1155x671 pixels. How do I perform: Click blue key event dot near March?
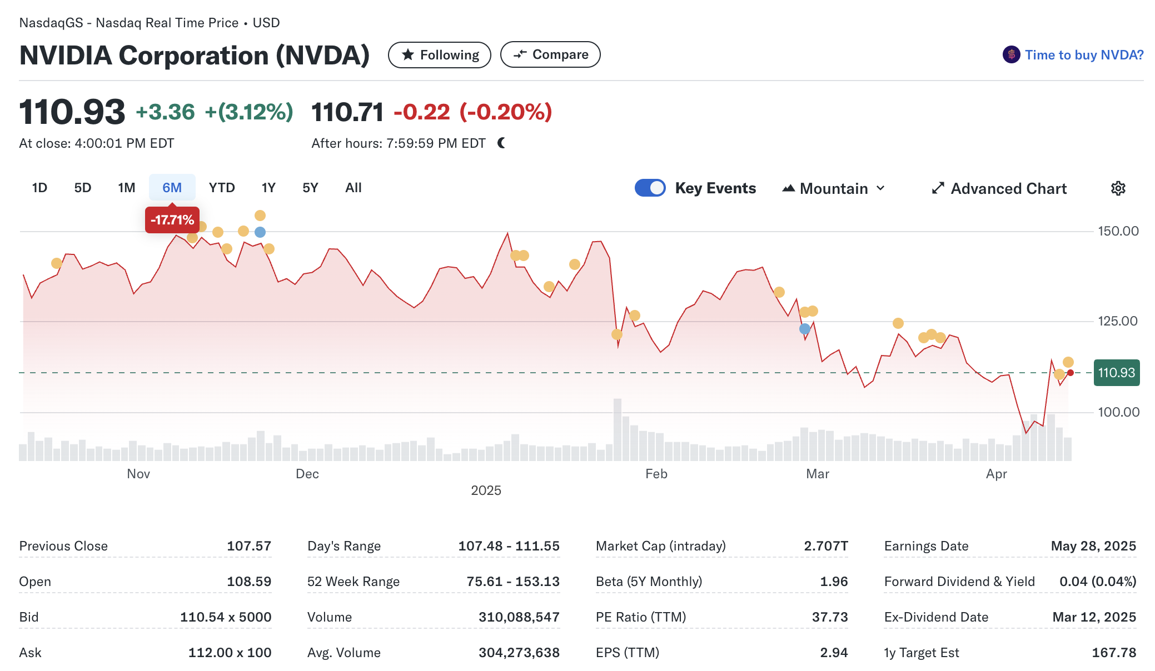[x=804, y=329]
